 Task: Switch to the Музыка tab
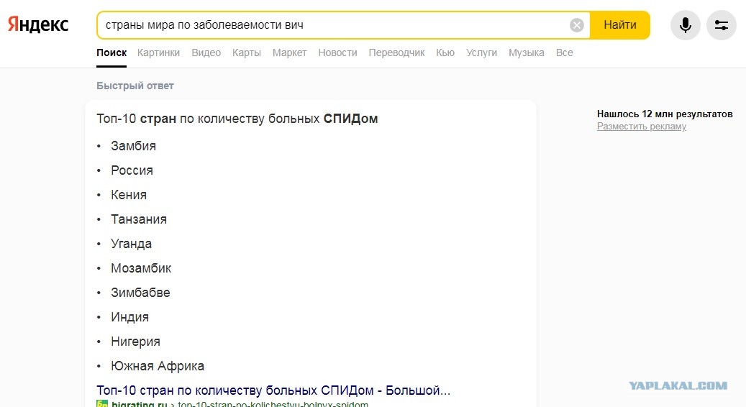pyautogui.click(x=526, y=52)
